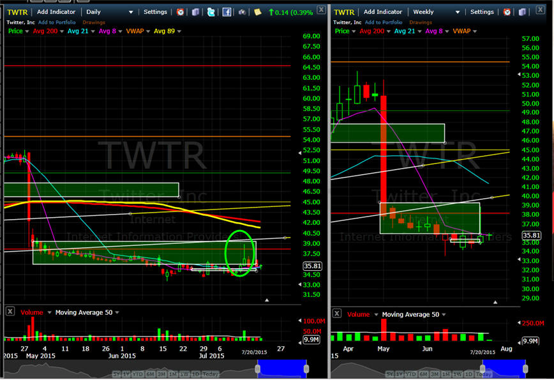Open the copy-chart icon on the Daily chart
This screenshot has width=554, height=380.
[x=195, y=12]
